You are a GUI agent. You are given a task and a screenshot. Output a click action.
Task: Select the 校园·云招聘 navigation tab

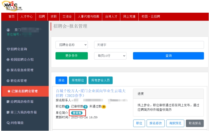(x=150, y=17)
